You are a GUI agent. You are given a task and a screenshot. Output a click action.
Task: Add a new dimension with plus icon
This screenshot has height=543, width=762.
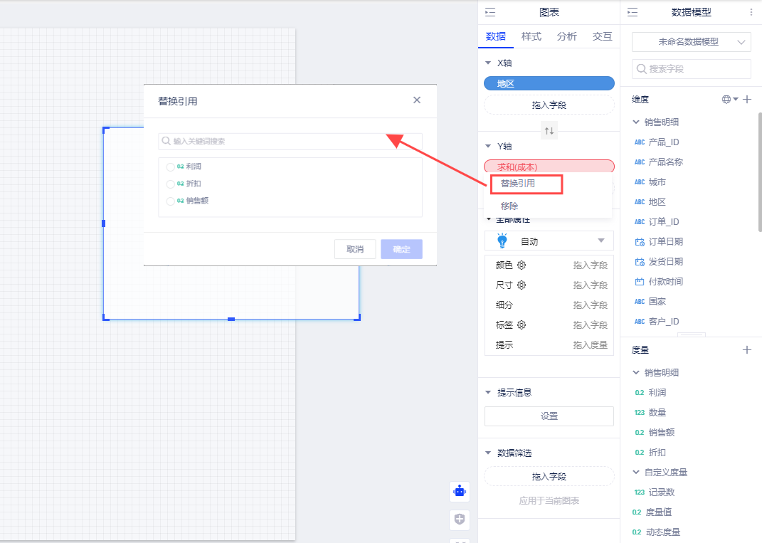(747, 100)
